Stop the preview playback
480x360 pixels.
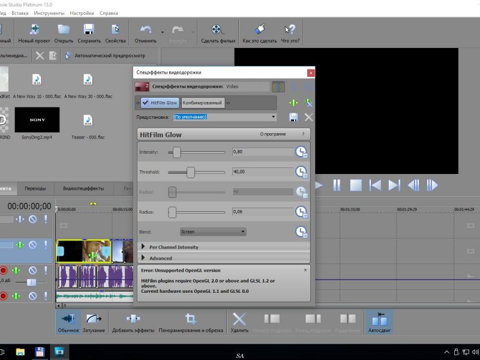356,185
